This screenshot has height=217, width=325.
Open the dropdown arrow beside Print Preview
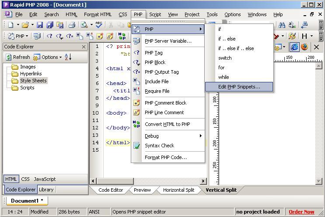(x=91, y=25)
